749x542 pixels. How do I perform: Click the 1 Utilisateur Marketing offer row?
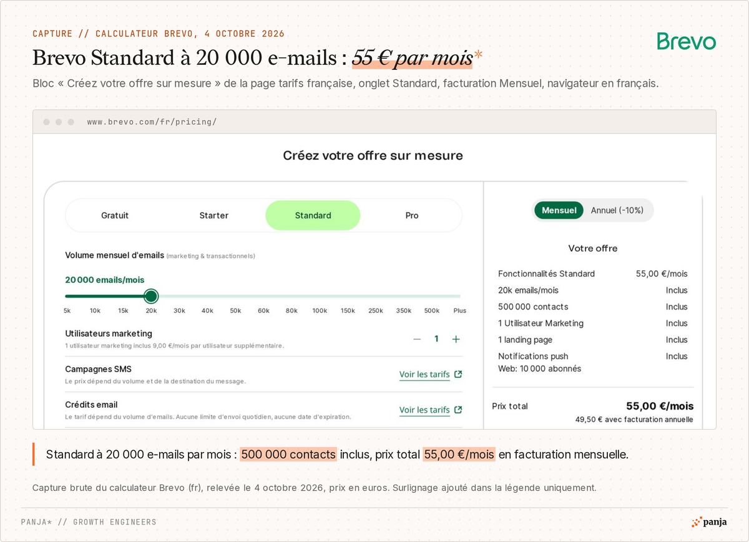click(x=593, y=323)
